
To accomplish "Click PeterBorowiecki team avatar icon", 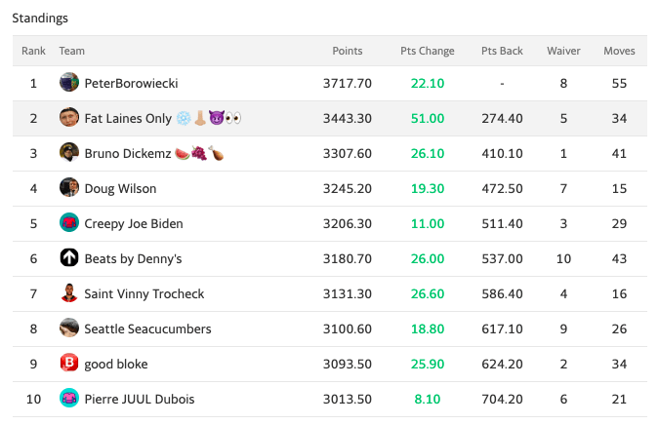I will 69,83.
